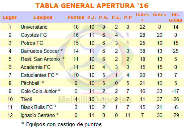Click the Dif. Goles column header

click(176, 17)
